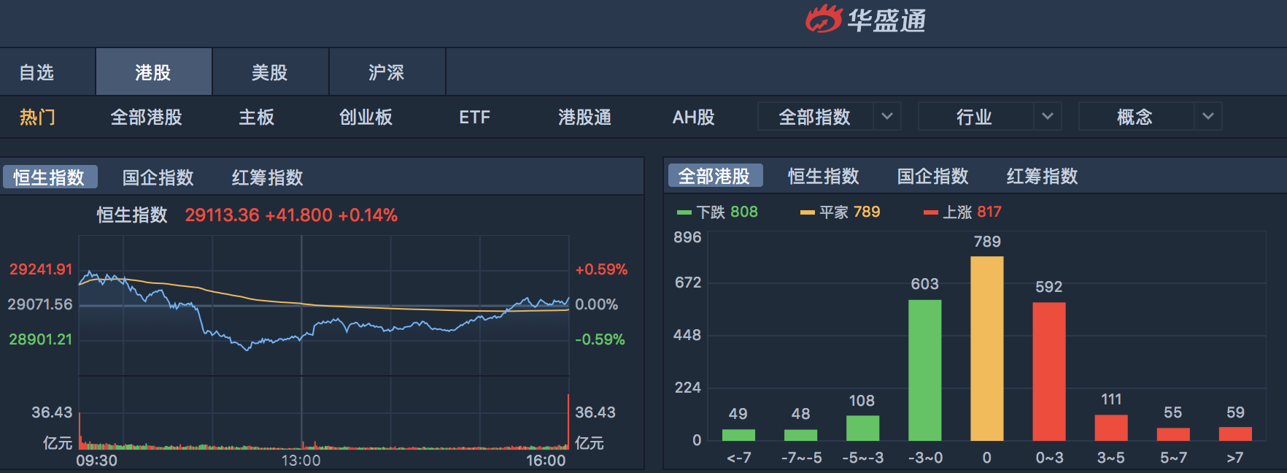
Task: Show distribution for 恒生指数 constituents
Action: coord(823,176)
